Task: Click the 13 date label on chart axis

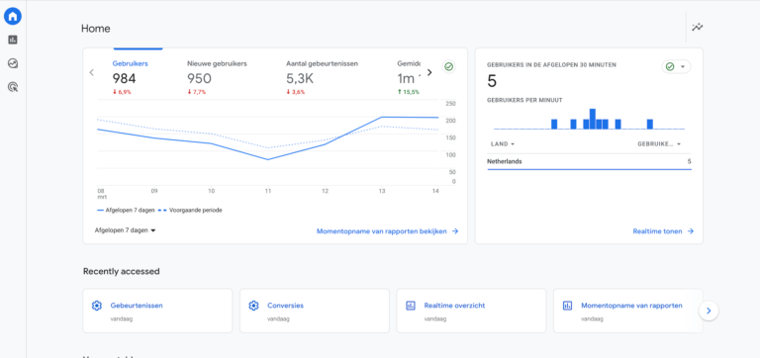Action: [382, 191]
